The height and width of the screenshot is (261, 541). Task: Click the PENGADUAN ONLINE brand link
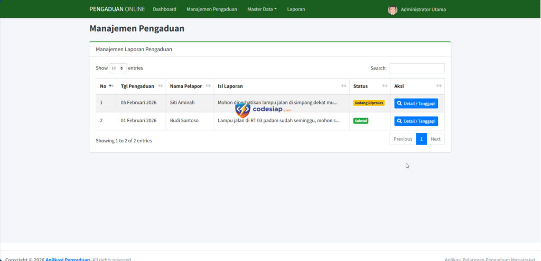click(117, 9)
